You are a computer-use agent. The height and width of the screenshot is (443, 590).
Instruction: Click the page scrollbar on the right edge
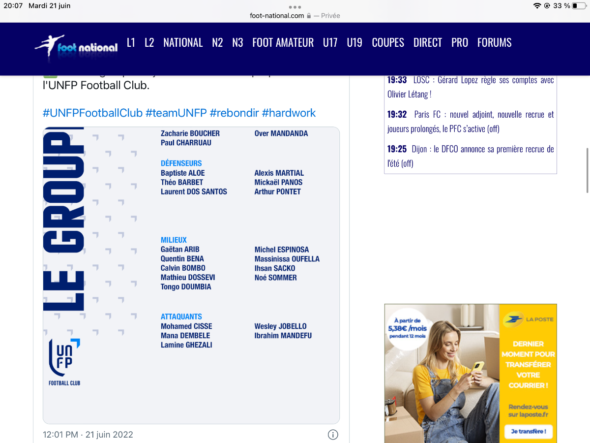587,170
